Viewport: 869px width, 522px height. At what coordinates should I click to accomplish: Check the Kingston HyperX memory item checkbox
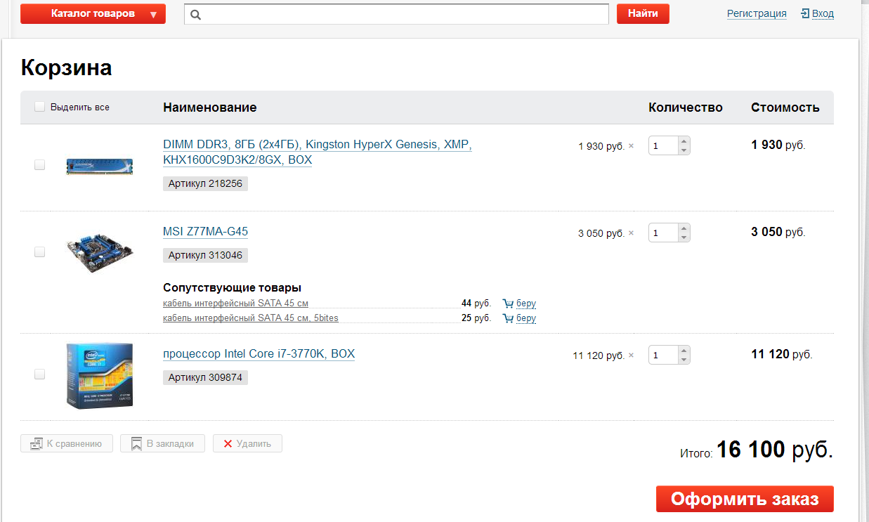(39, 164)
